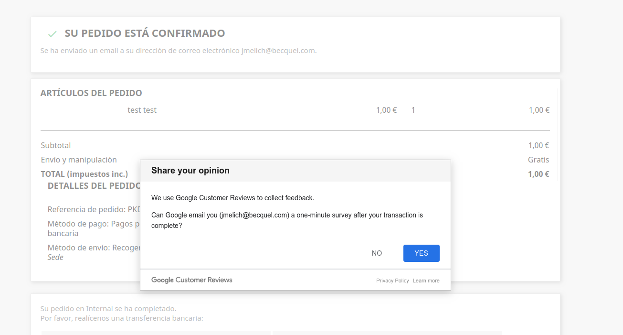Click the "TOTAL (impuestos inc.)" label
The width and height of the screenshot is (623, 335).
pyautogui.click(x=84, y=174)
